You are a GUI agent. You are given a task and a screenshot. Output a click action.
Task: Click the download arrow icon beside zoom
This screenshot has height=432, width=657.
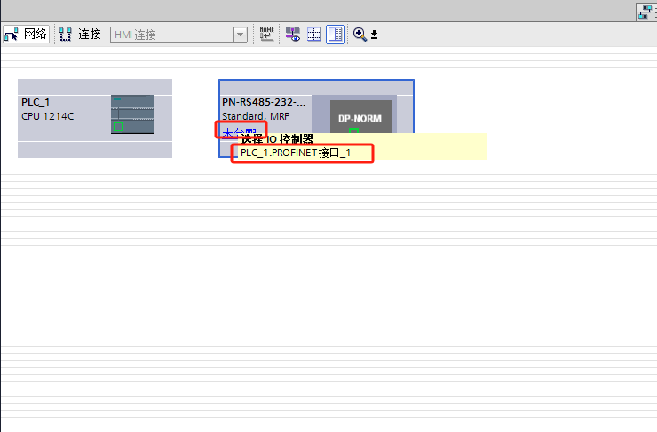click(374, 35)
